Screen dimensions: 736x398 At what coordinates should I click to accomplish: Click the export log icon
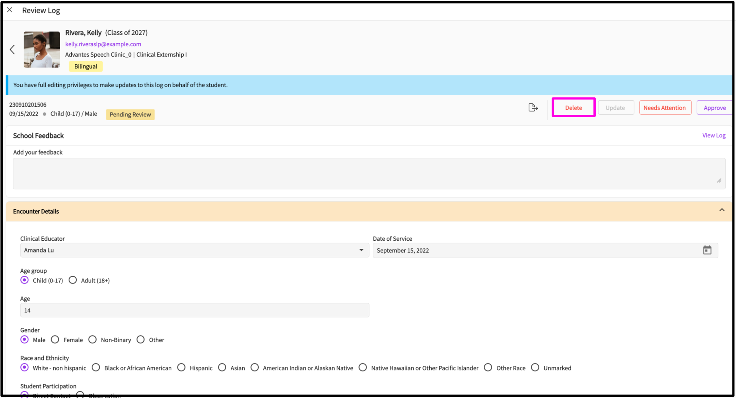533,108
